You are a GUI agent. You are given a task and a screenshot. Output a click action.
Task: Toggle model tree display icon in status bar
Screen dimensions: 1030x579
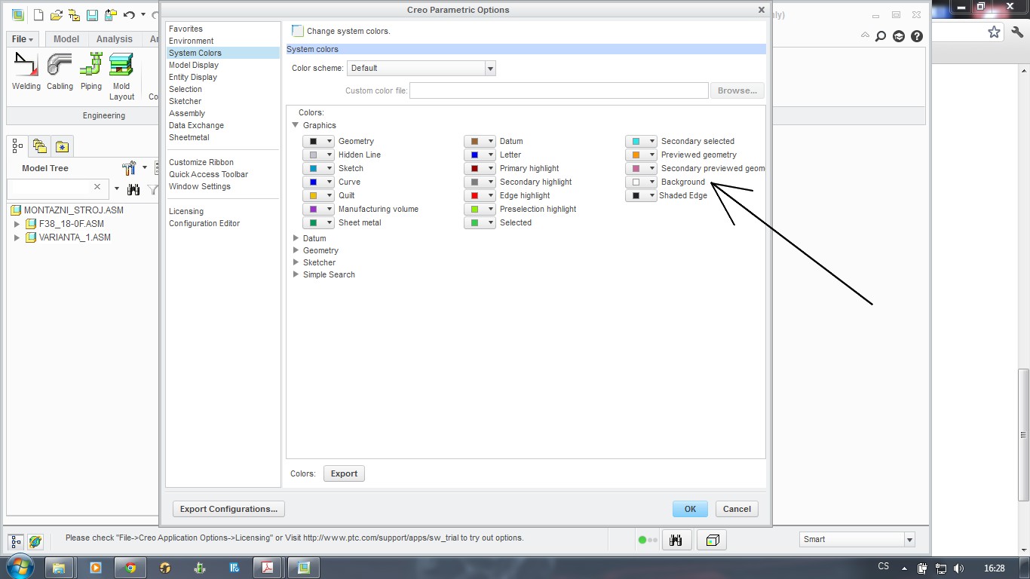pyautogui.click(x=16, y=541)
